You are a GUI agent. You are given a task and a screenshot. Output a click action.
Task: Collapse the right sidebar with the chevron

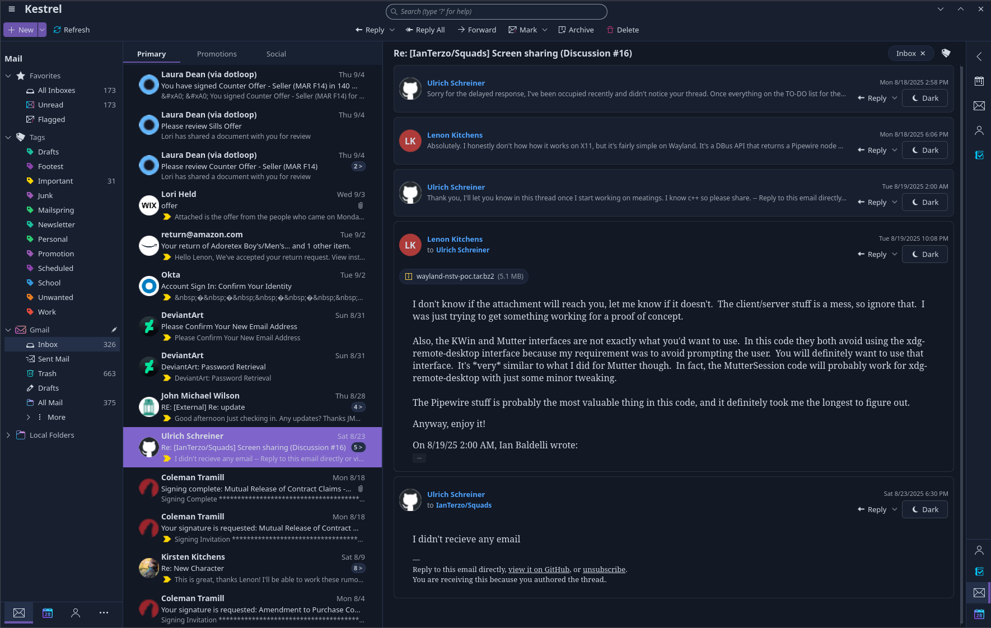(979, 56)
